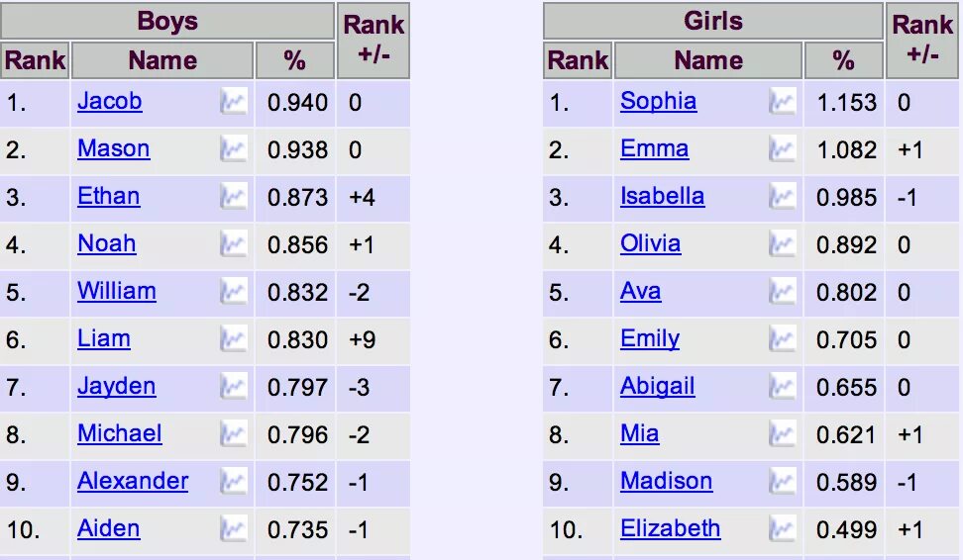
Task: Follow the Mason name link
Action: tap(114, 148)
